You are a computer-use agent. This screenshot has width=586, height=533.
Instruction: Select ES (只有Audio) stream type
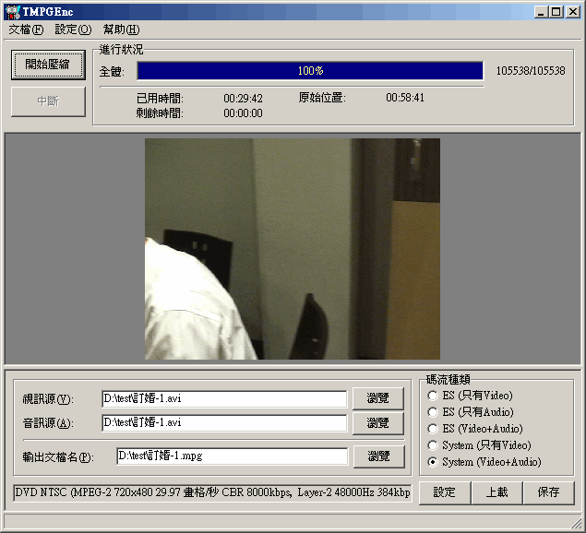tap(471, 412)
